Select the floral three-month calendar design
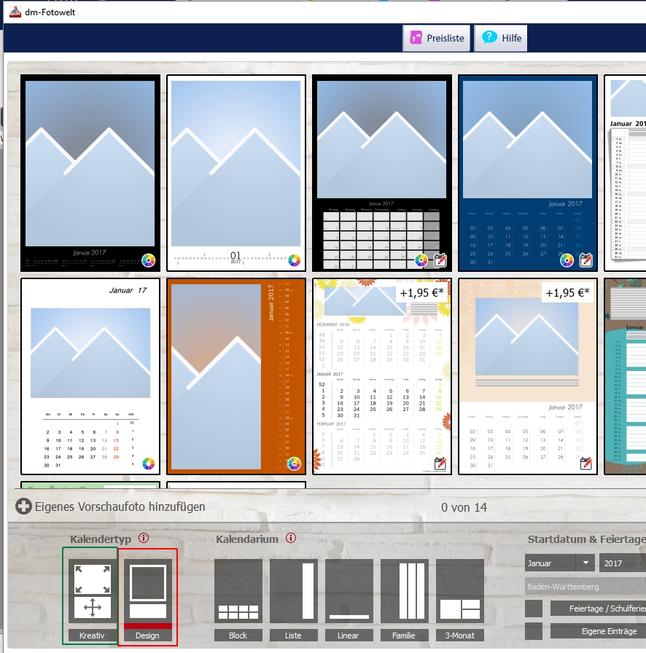The height and width of the screenshot is (653, 646). 382,377
